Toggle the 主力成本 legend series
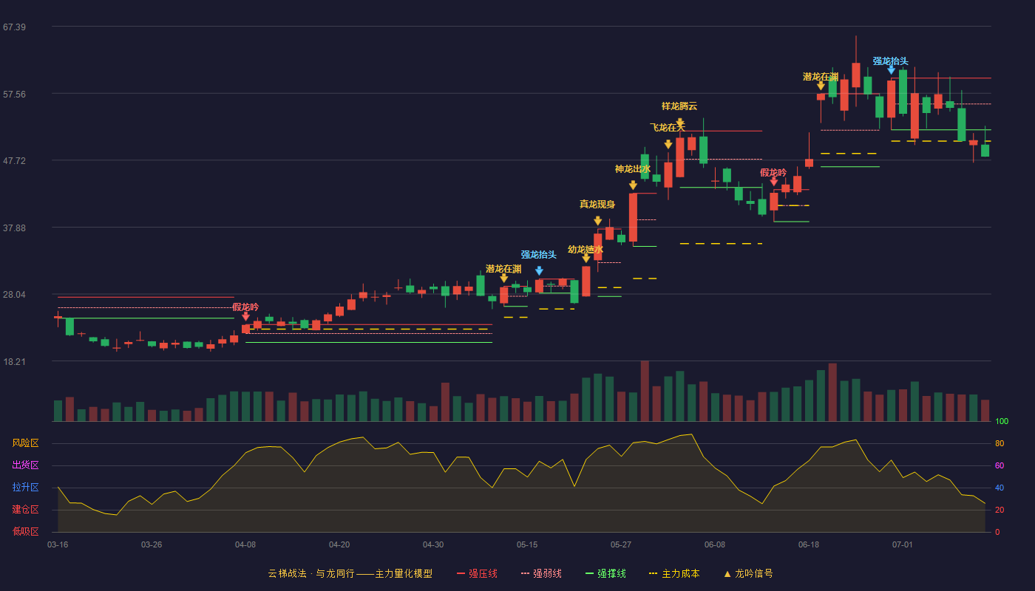1035x591 pixels. pyautogui.click(x=674, y=573)
